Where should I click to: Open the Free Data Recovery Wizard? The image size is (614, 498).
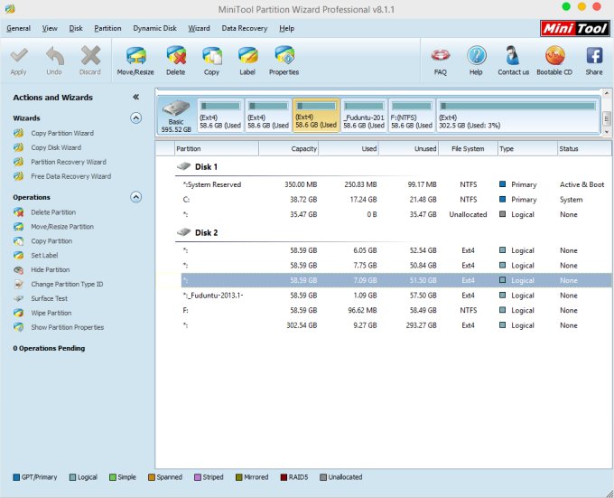click(x=70, y=176)
